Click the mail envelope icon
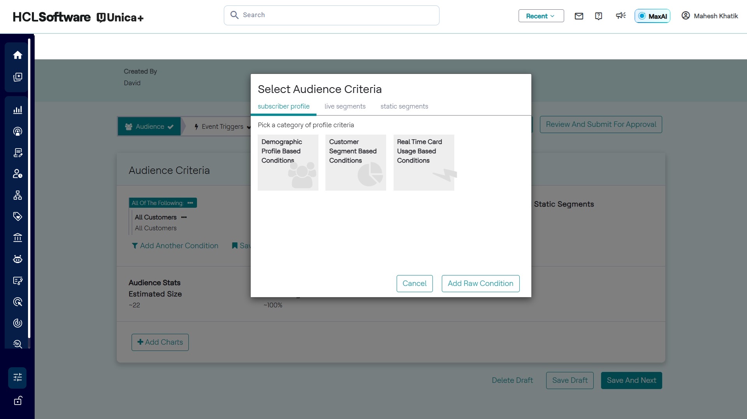 (x=579, y=16)
